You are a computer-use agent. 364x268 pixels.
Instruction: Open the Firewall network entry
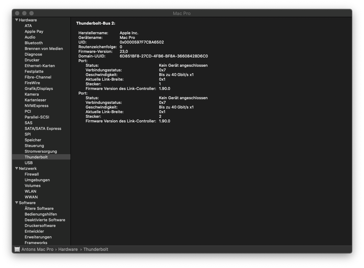(x=31, y=174)
